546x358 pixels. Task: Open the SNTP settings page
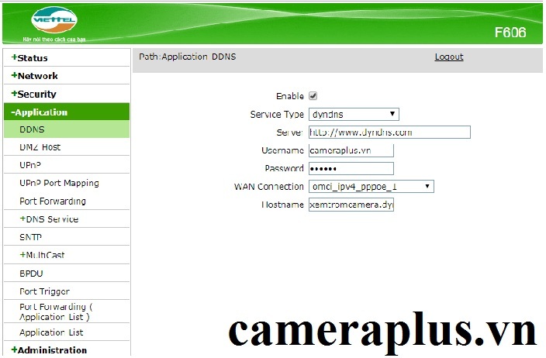click(x=31, y=237)
